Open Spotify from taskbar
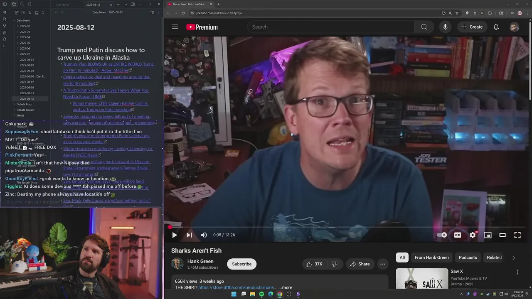This screenshot has height=299, width=532. pos(261,294)
